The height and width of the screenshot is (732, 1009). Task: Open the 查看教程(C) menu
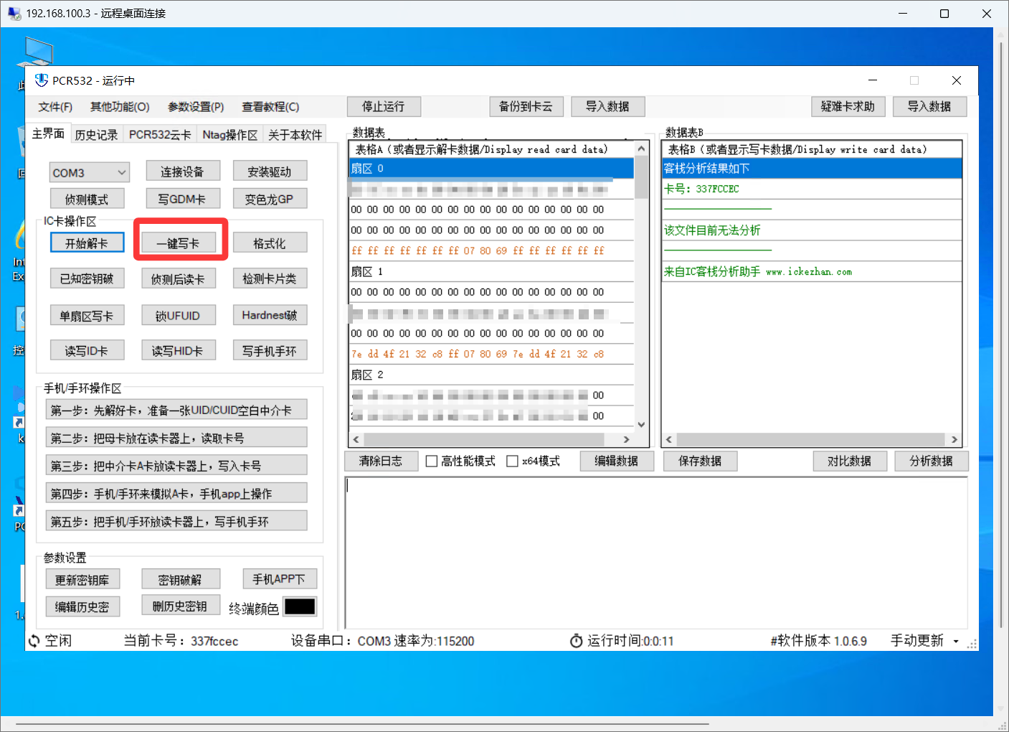point(270,107)
